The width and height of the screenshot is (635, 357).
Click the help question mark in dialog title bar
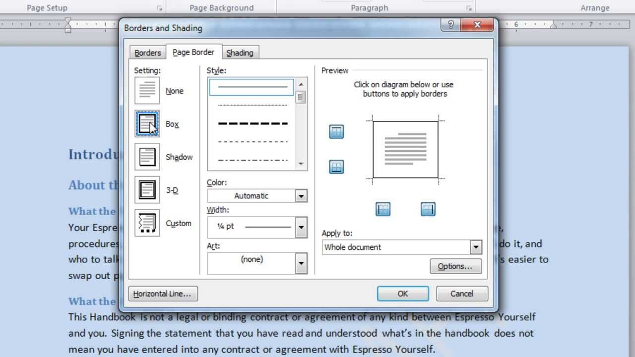point(450,25)
